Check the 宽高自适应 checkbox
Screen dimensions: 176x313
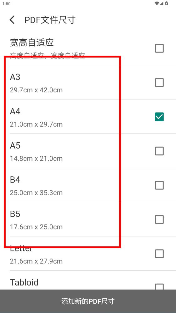tap(159, 48)
